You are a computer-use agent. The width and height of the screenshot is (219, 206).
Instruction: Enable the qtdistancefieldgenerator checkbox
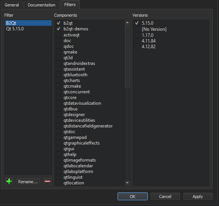[x=59, y=126]
